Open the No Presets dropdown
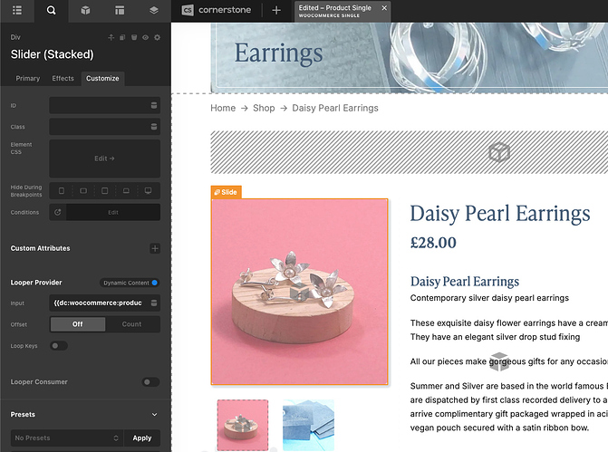608x452 pixels. click(65, 438)
